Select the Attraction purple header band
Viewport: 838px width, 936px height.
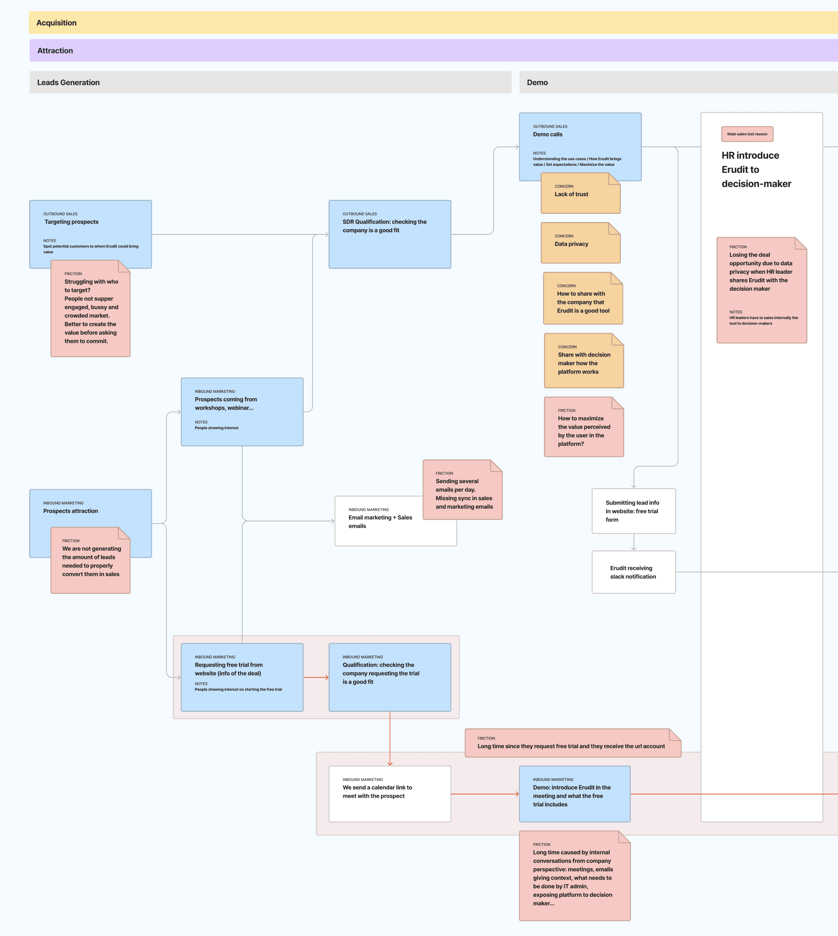click(x=433, y=51)
